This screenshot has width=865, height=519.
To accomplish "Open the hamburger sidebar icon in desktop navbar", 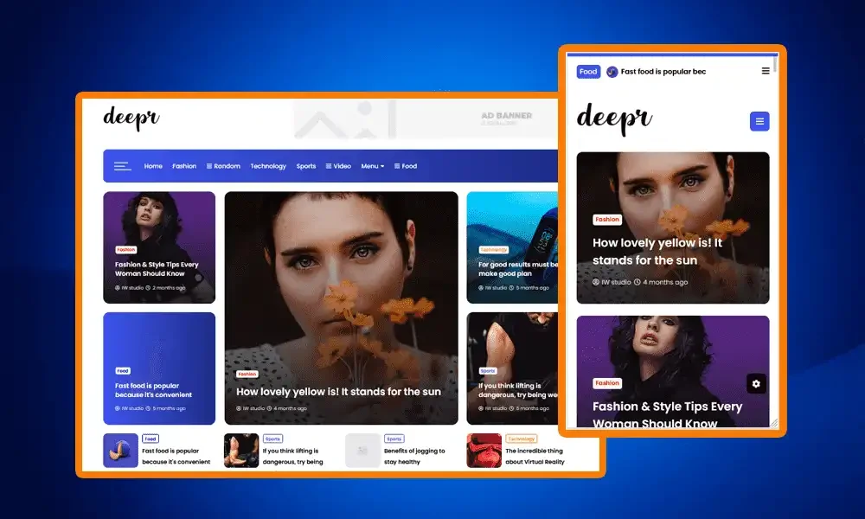I will click(123, 166).
